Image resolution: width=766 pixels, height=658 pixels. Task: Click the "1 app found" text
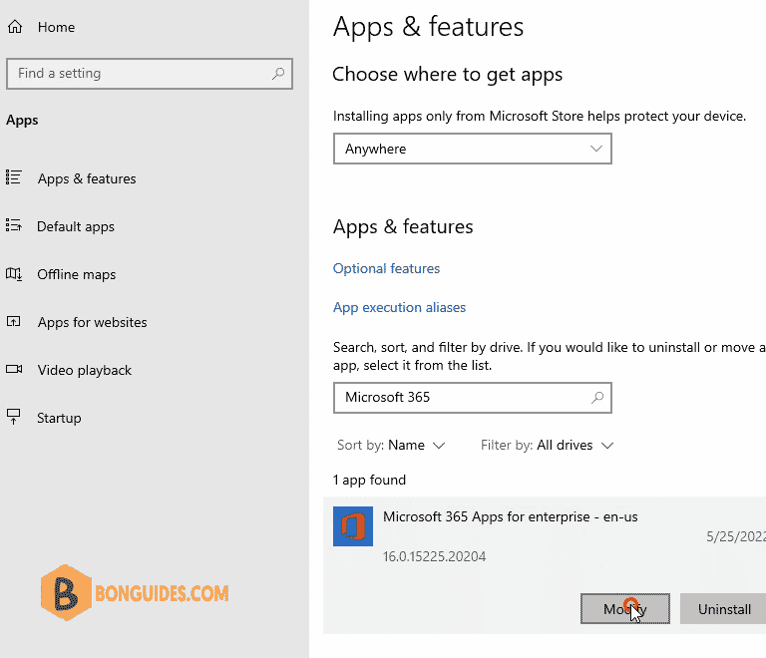tap(369, 480)
